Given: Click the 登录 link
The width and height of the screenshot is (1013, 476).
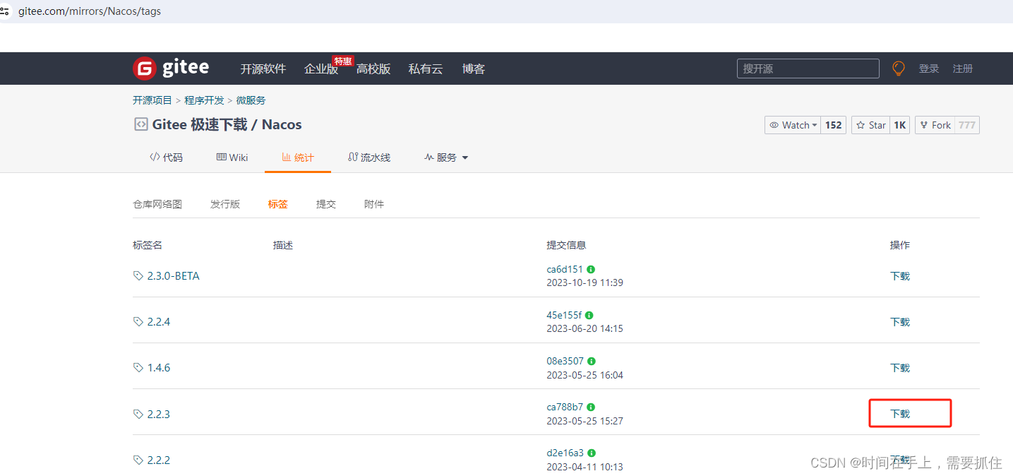Looking at the screenshot, I should pos(929,69).
